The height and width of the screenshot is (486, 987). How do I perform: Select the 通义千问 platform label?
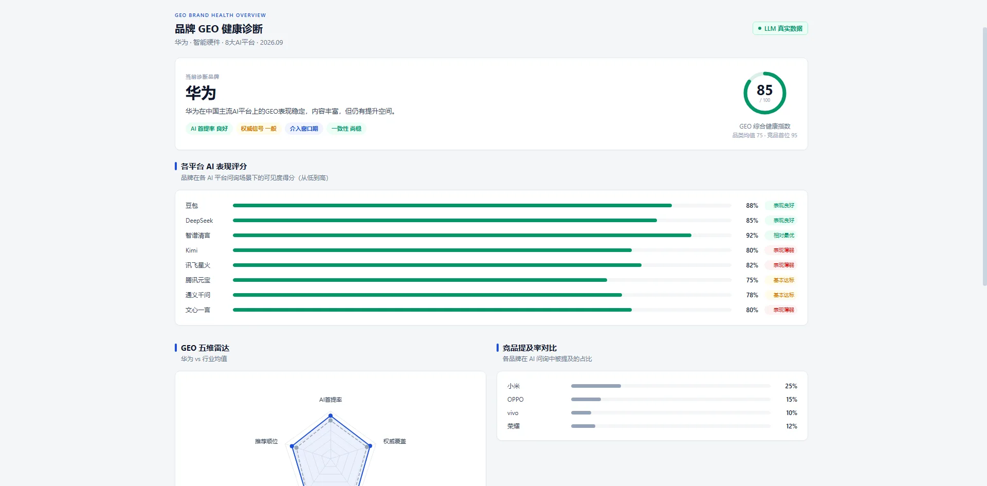[x=198, y=295]
